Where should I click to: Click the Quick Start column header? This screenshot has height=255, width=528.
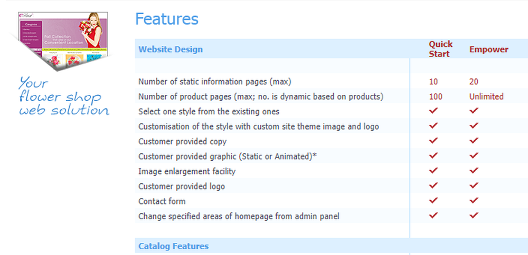tap(440, 49)
